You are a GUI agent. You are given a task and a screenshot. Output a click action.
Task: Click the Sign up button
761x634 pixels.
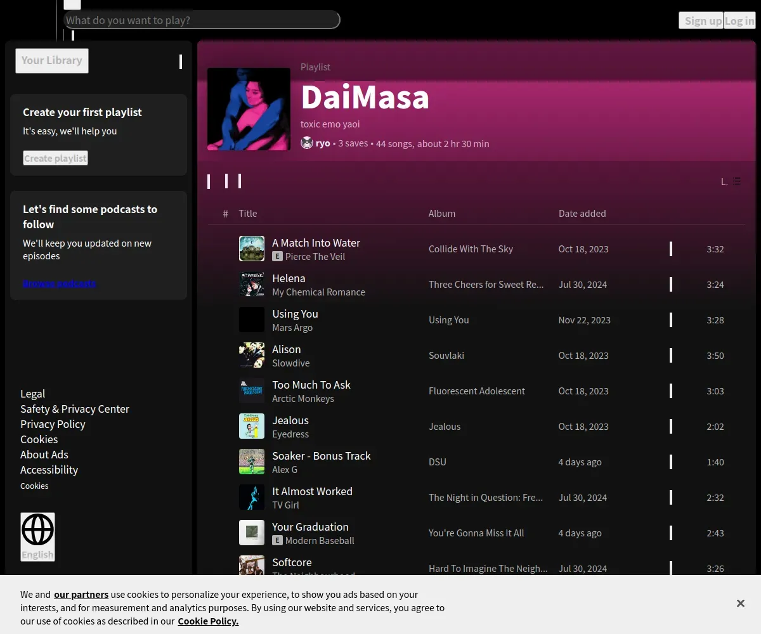[701, 20]
